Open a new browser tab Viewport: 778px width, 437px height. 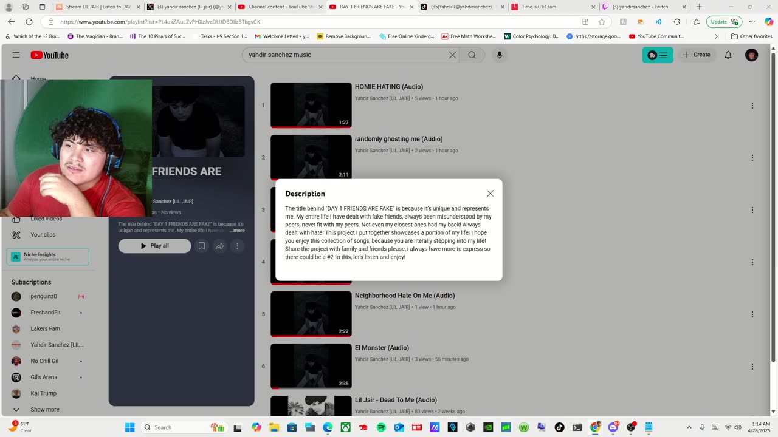pyautogui.click(x=699, y=7)
